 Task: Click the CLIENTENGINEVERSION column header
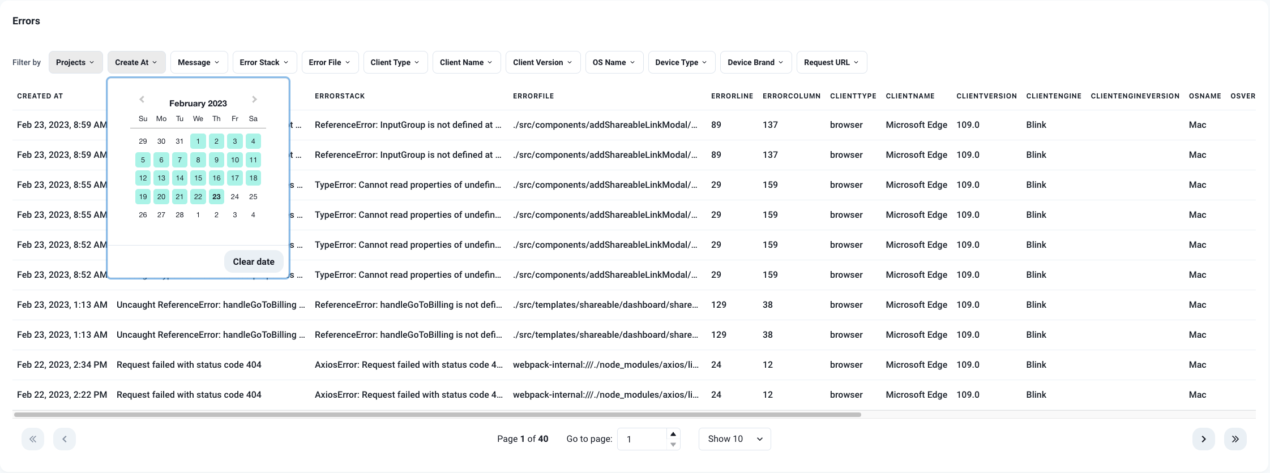coord(1135,96)
